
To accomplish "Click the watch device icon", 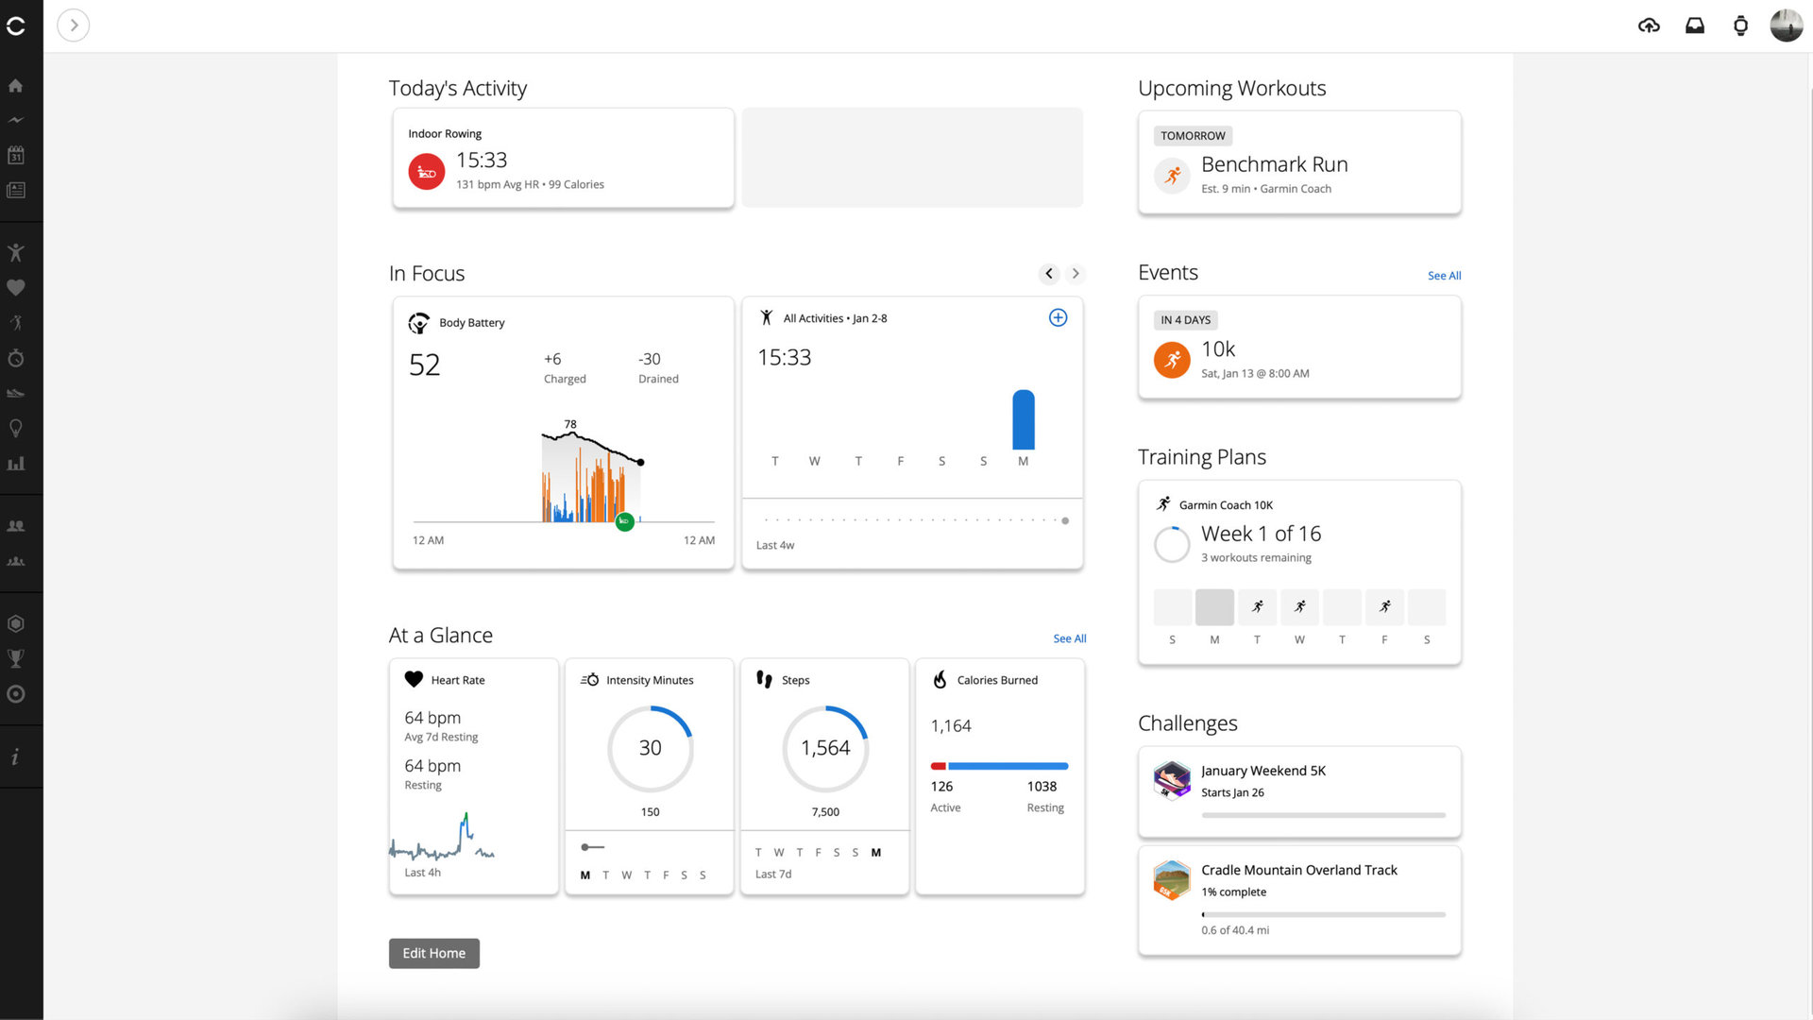I will 1740,25.
